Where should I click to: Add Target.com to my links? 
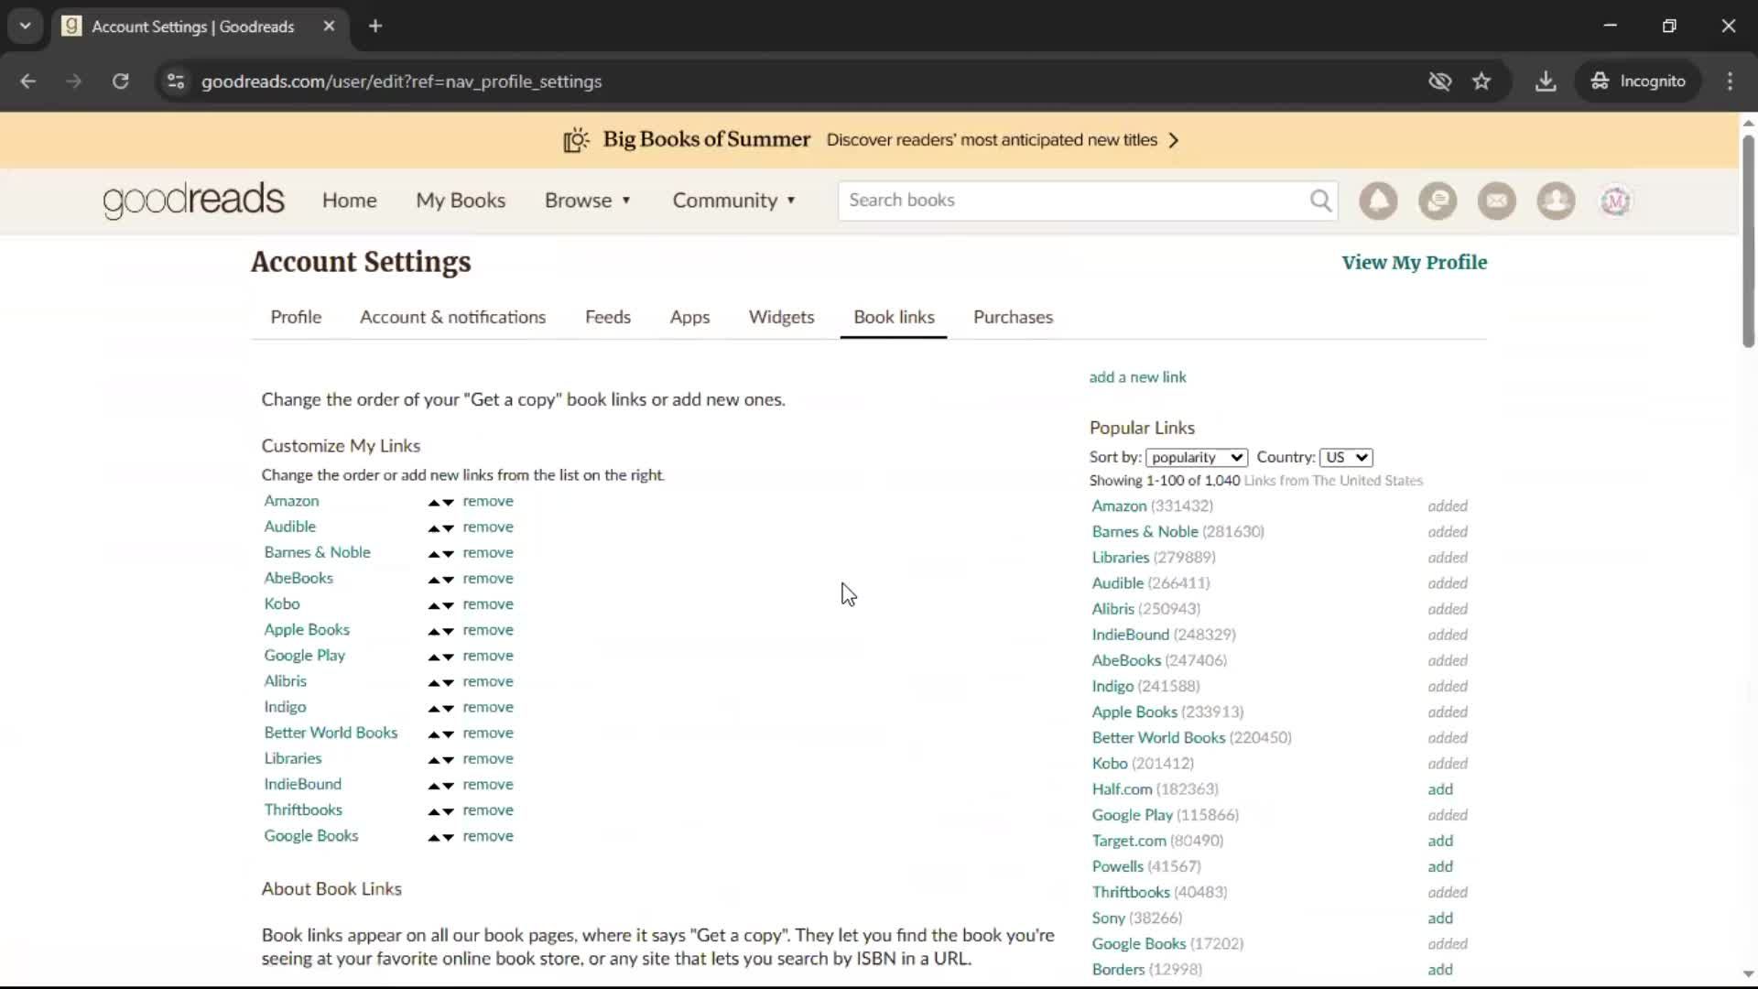click(1440, 841)
